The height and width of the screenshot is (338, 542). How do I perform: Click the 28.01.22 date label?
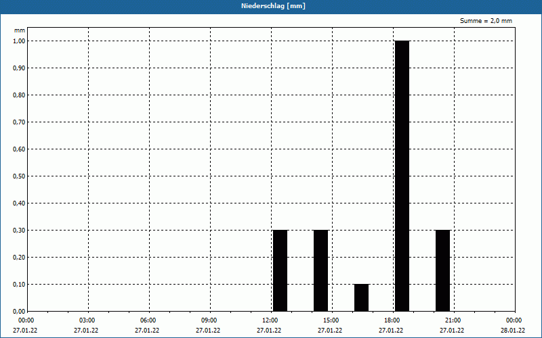point(513,331)
